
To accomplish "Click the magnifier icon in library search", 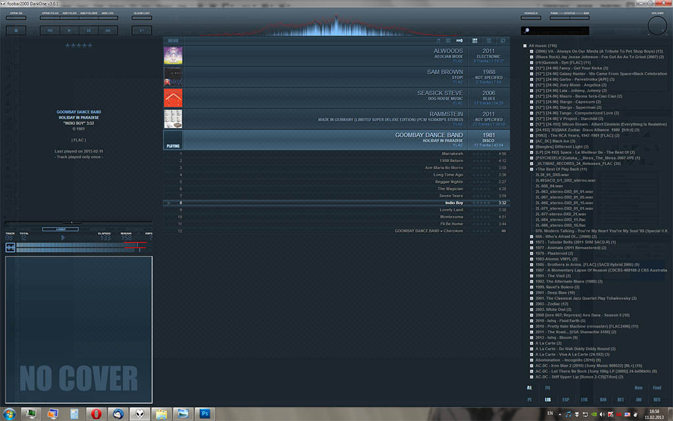I will click(x=525, y=31).
